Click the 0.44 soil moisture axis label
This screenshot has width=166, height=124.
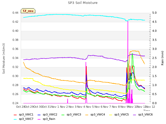tap(15, 13)
